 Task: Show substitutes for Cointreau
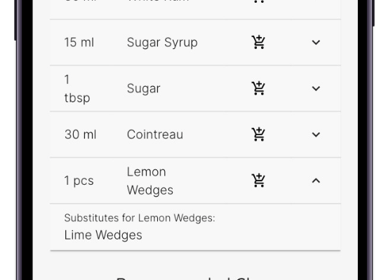(316, 134)
